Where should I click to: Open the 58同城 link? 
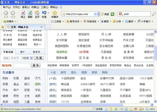[84, 52]
